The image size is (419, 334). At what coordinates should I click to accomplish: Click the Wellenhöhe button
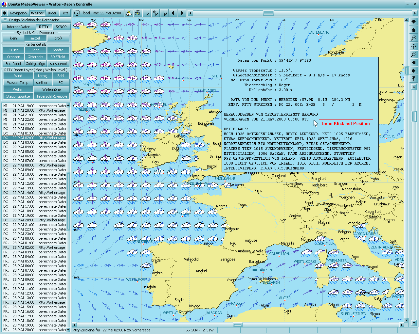pyautogui.click(x=51, y=89)
